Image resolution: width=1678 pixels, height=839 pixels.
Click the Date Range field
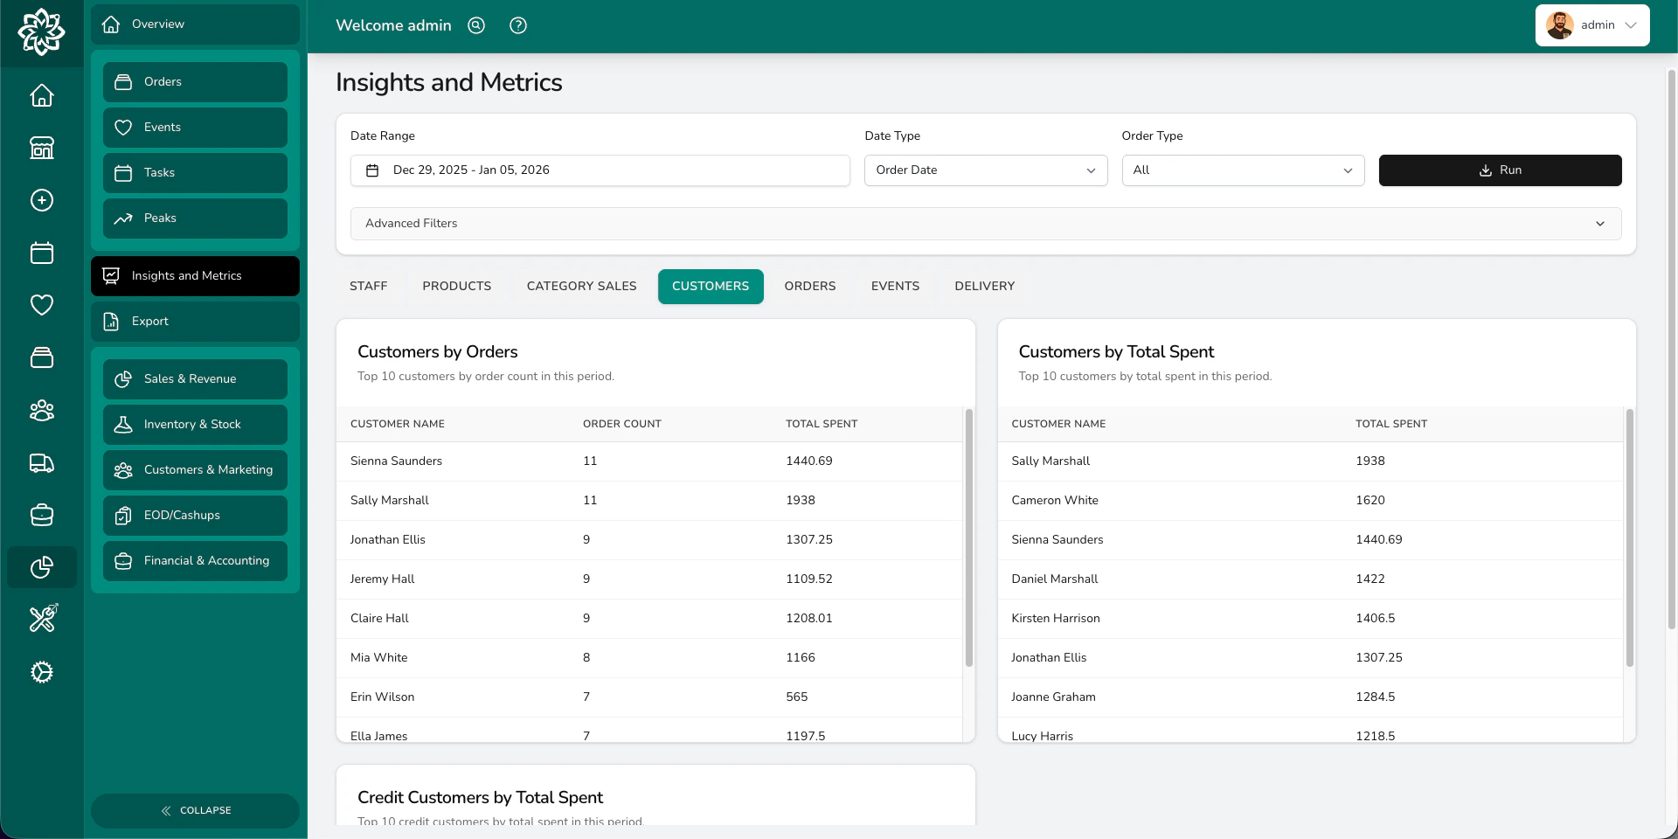point(600,170)
